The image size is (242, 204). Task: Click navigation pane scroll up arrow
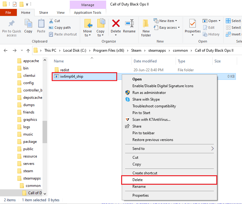(x=45, y=60)
